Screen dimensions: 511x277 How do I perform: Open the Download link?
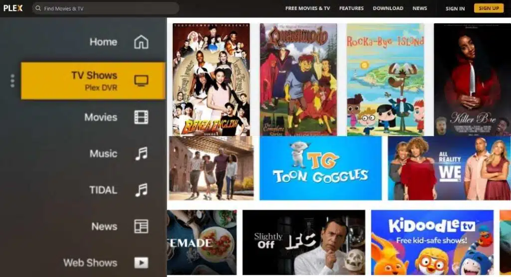(388, 8)
